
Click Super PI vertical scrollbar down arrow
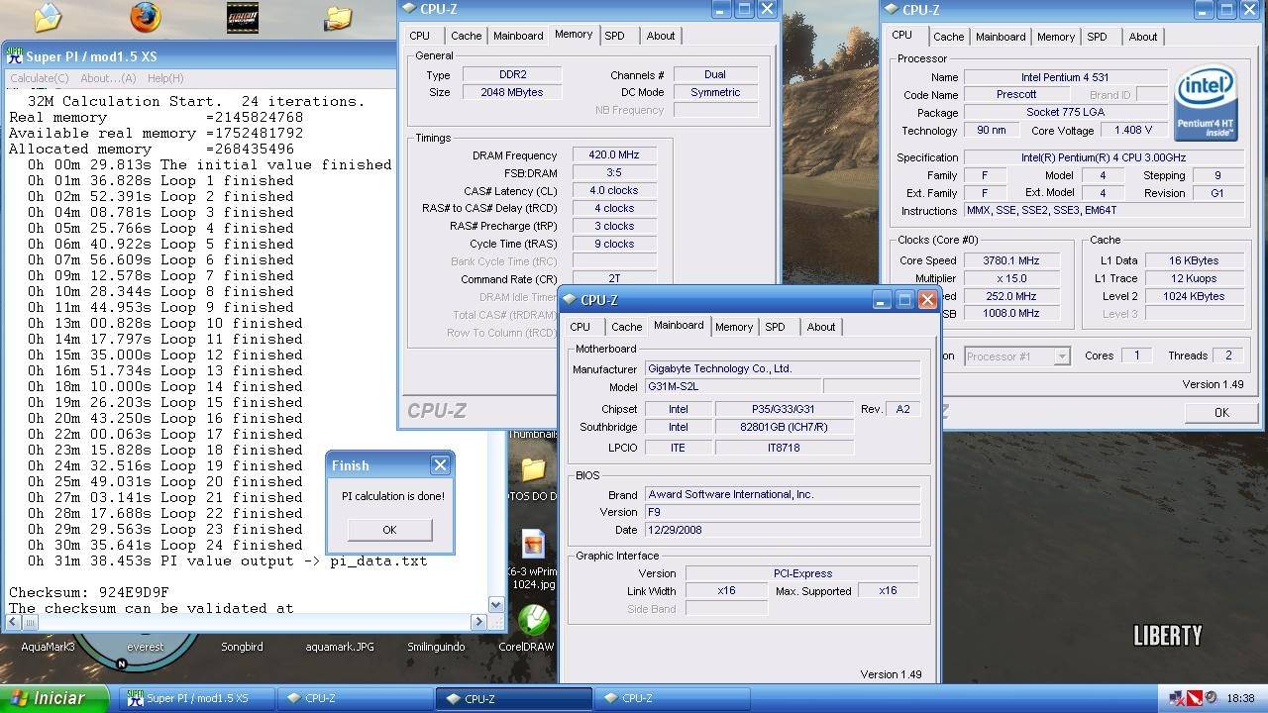(x=495, y=604)
